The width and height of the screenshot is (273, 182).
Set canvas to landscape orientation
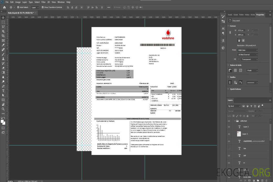point(243,40)
